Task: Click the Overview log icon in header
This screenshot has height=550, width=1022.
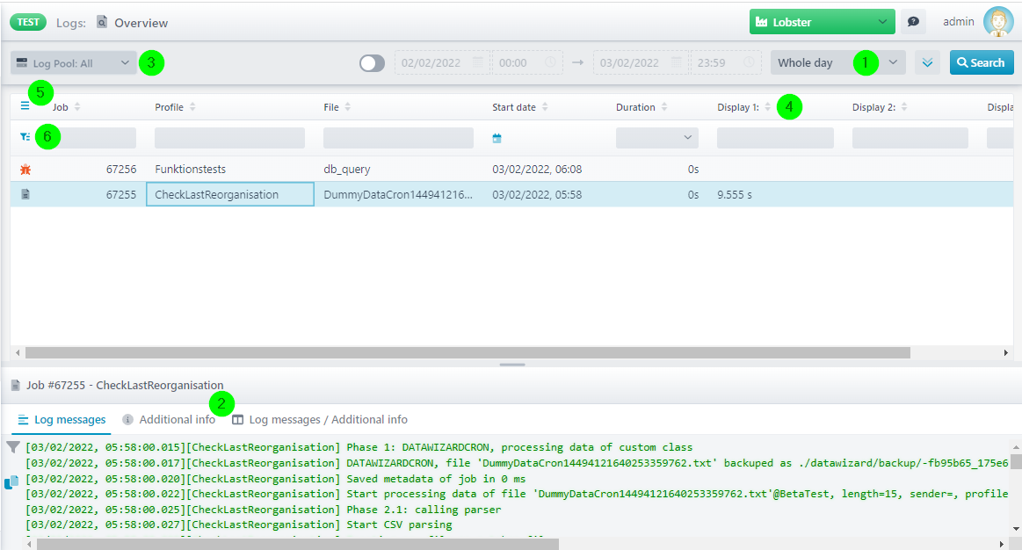Action: 102,22
